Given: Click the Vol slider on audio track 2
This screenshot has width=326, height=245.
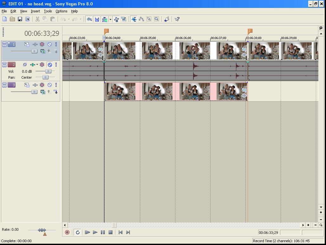Looking at the screenshot, I should pos(48,71).
